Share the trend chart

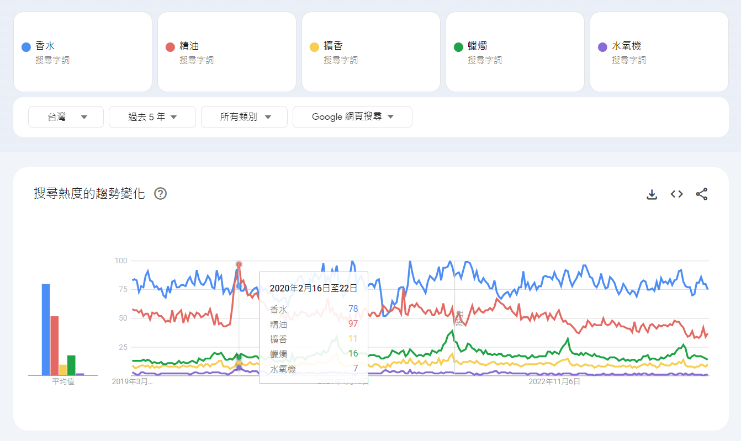click(702, 194)
